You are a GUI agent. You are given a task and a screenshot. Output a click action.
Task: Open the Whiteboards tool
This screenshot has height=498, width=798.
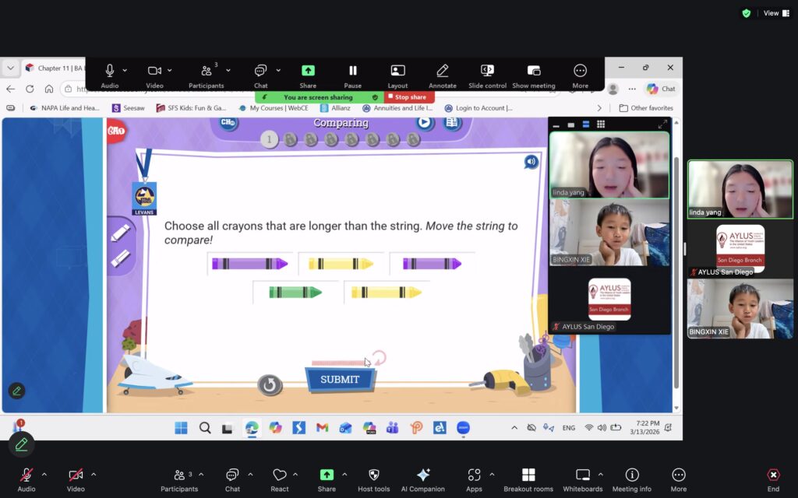pos(582,475)
